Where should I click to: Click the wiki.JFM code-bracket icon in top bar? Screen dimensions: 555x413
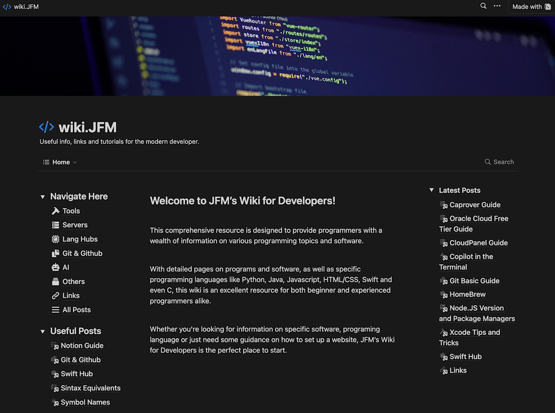7,7
